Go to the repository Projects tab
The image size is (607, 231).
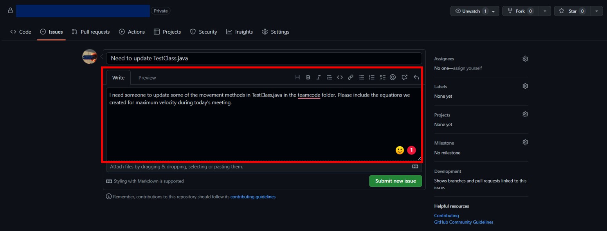168,32
